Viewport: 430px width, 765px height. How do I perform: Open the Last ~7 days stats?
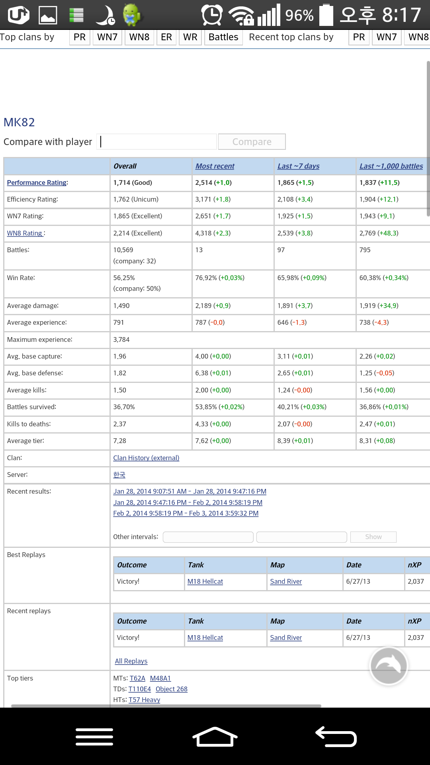(298, 166)
